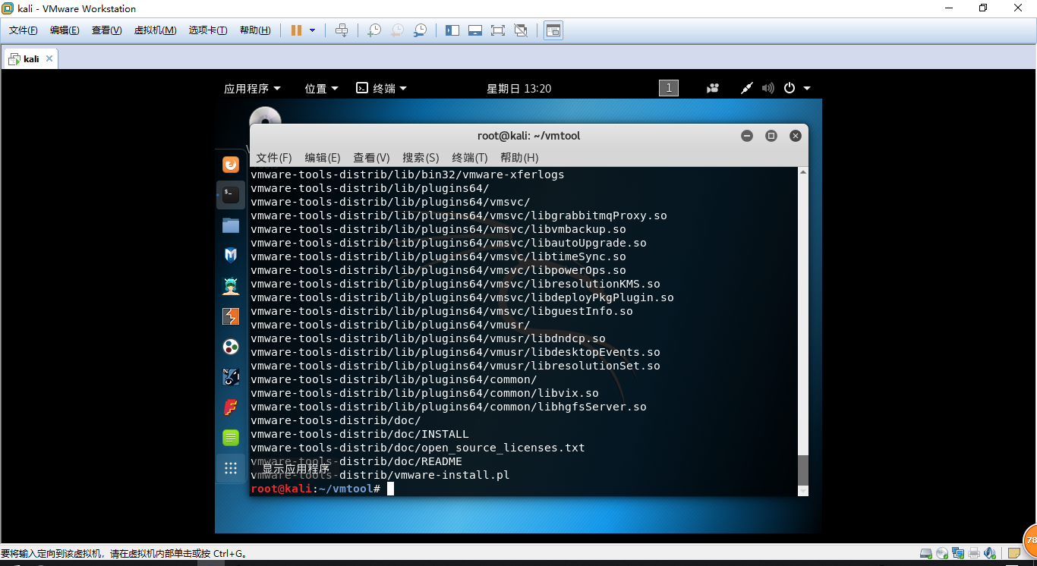Close the kali tab

click(x=49, y=58)
